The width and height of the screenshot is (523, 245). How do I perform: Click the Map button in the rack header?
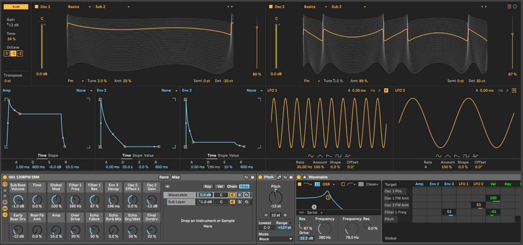click(x=175, y=177)
